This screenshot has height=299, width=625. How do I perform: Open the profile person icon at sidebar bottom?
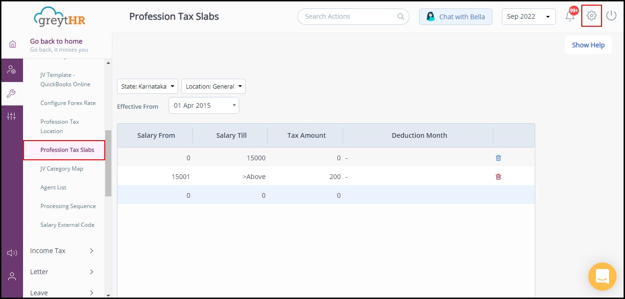pos(12,276)
